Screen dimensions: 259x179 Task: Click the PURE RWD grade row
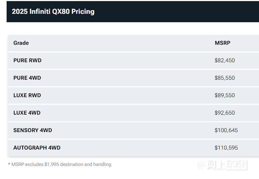point(133,61)
